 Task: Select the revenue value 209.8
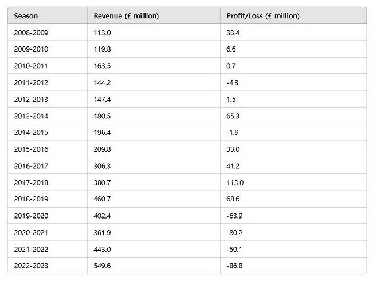point(103,149)
